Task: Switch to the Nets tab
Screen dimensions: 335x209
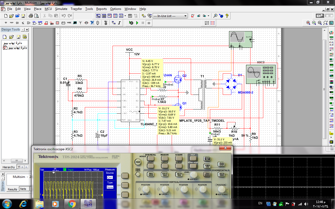Action: [x=23, y=189]
